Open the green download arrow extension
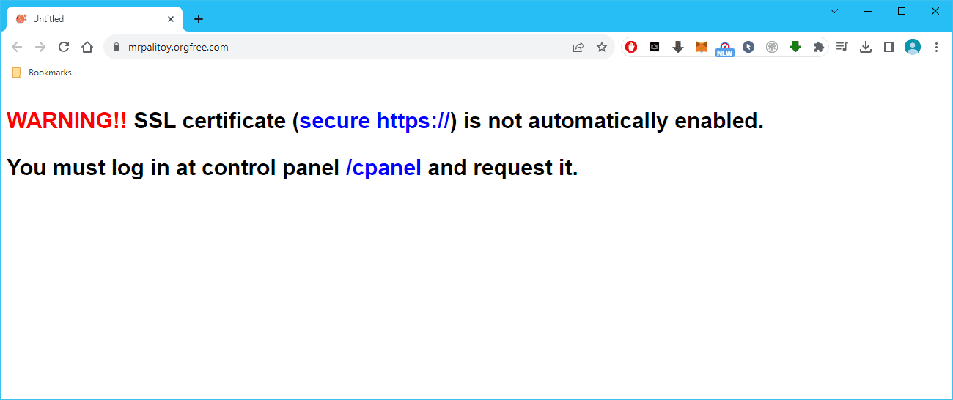This screenshot has width=953, height=400. click(795, 47)
